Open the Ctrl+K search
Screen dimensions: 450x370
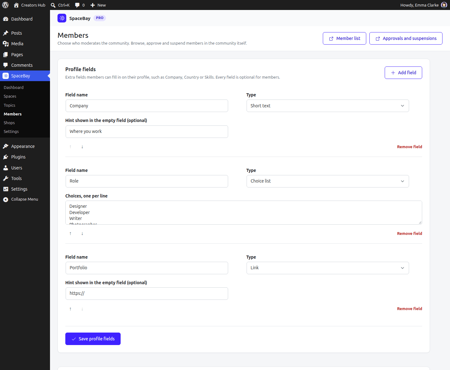pyautogui.click(x=60, y=5)
